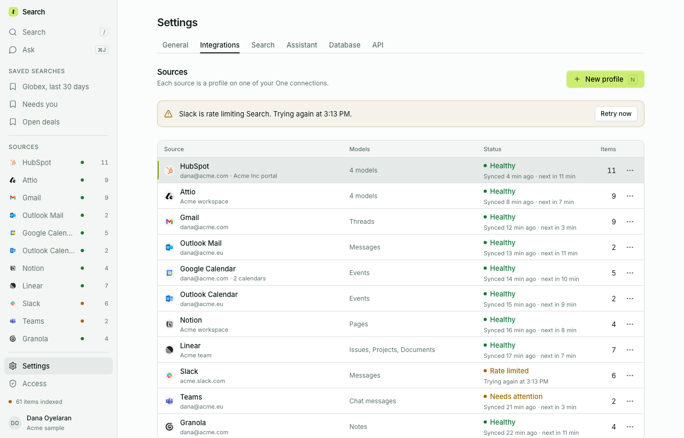Open the Search settings tab
The image size is (684, 438).
[263, 45]
